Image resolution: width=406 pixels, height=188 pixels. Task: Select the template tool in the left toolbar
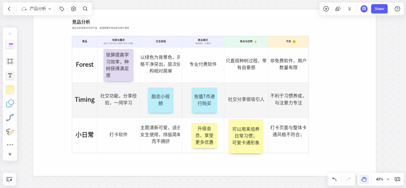pos(10,45)
